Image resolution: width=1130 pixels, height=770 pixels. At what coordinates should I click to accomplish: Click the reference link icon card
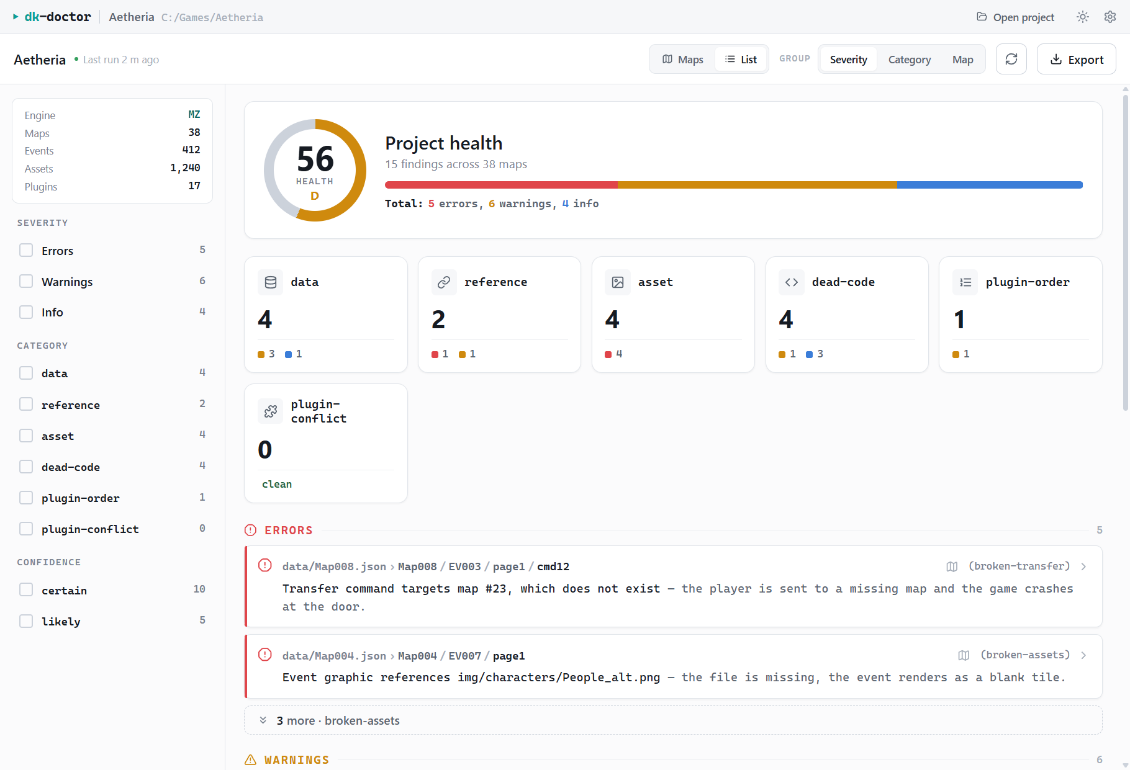(x=499, y=315)
